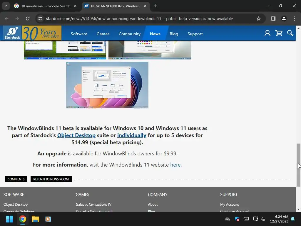Click the scrollbar up arrow
Viewport: 301px width, 226px height.
(x=298, y=28)
